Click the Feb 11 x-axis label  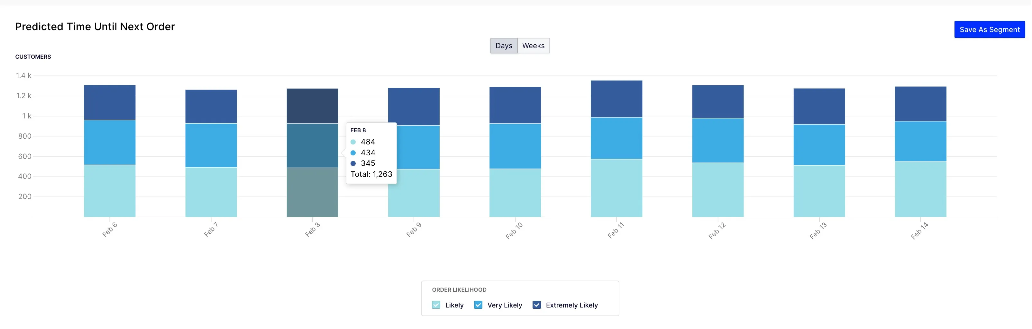[616, 231]
